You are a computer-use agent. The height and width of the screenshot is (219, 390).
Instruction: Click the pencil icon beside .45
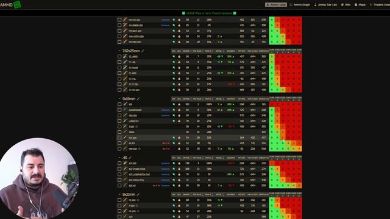click(x=130, y=158)
